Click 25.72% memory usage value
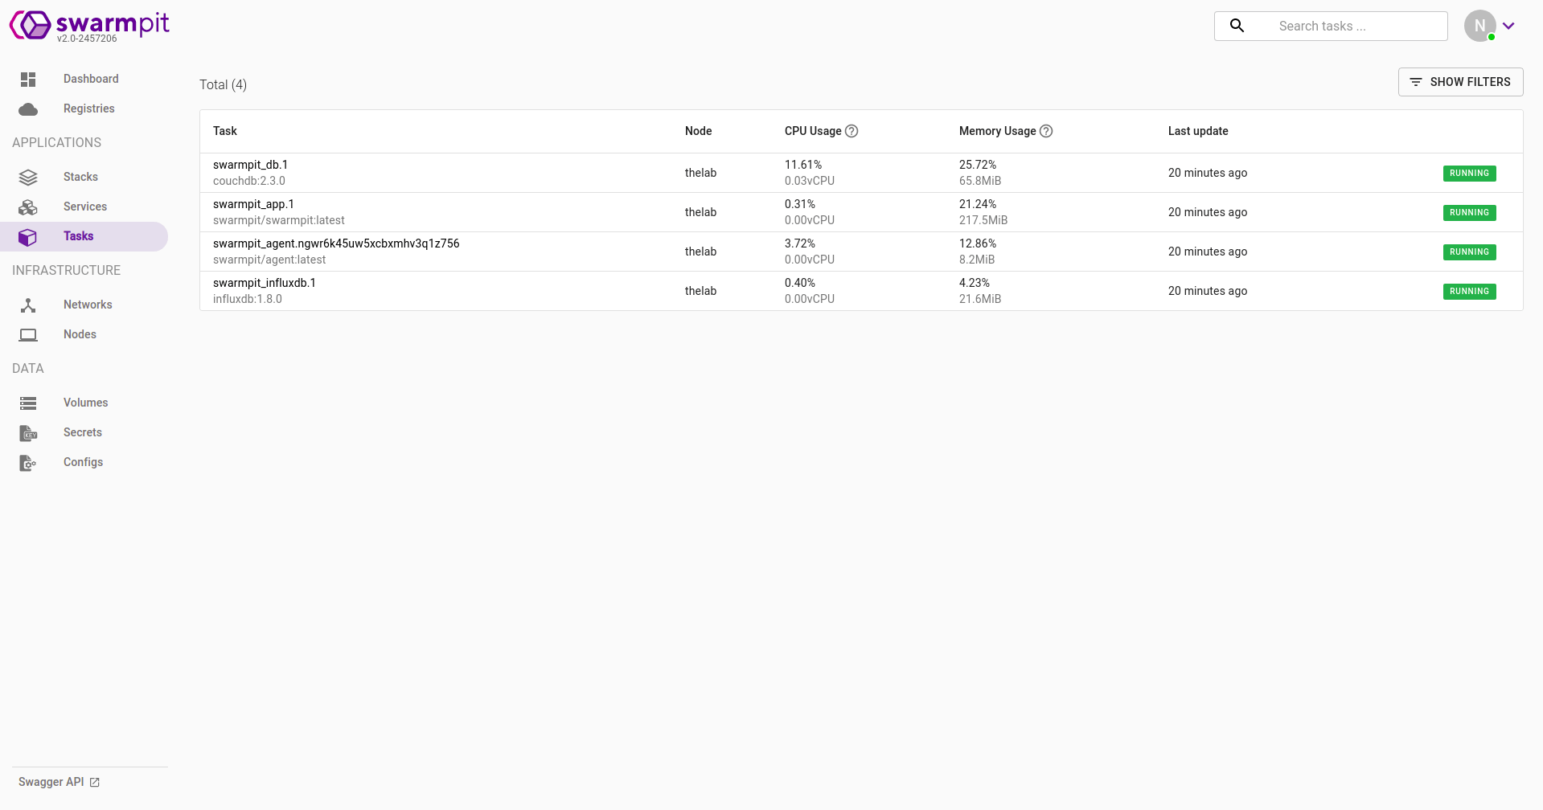 click(978, 165)
